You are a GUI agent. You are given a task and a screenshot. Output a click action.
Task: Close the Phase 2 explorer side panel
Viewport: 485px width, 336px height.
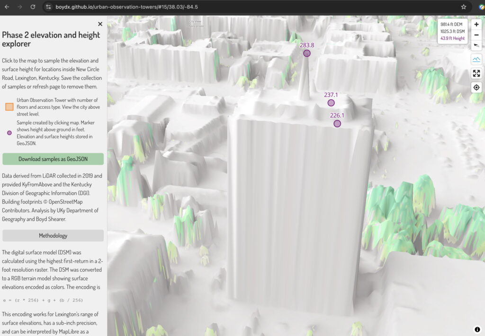pos(100,24)
